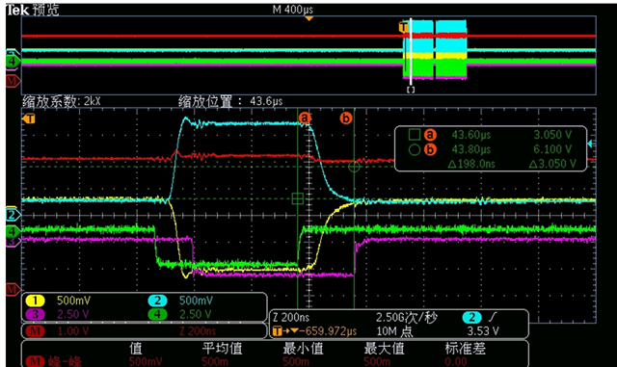Screen dimensions: 617x367
Task: Click channel 1 scale value 500mV
Action: (x=73, y=301)
